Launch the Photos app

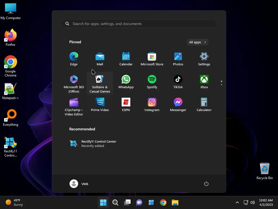178,59
